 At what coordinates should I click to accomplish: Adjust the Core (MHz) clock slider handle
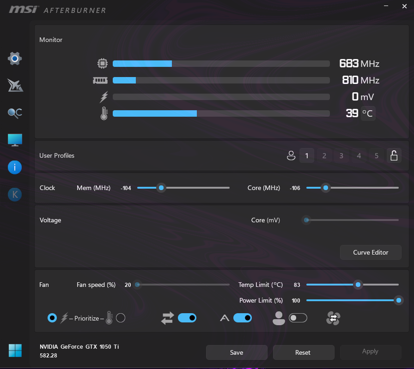[326, 188]
